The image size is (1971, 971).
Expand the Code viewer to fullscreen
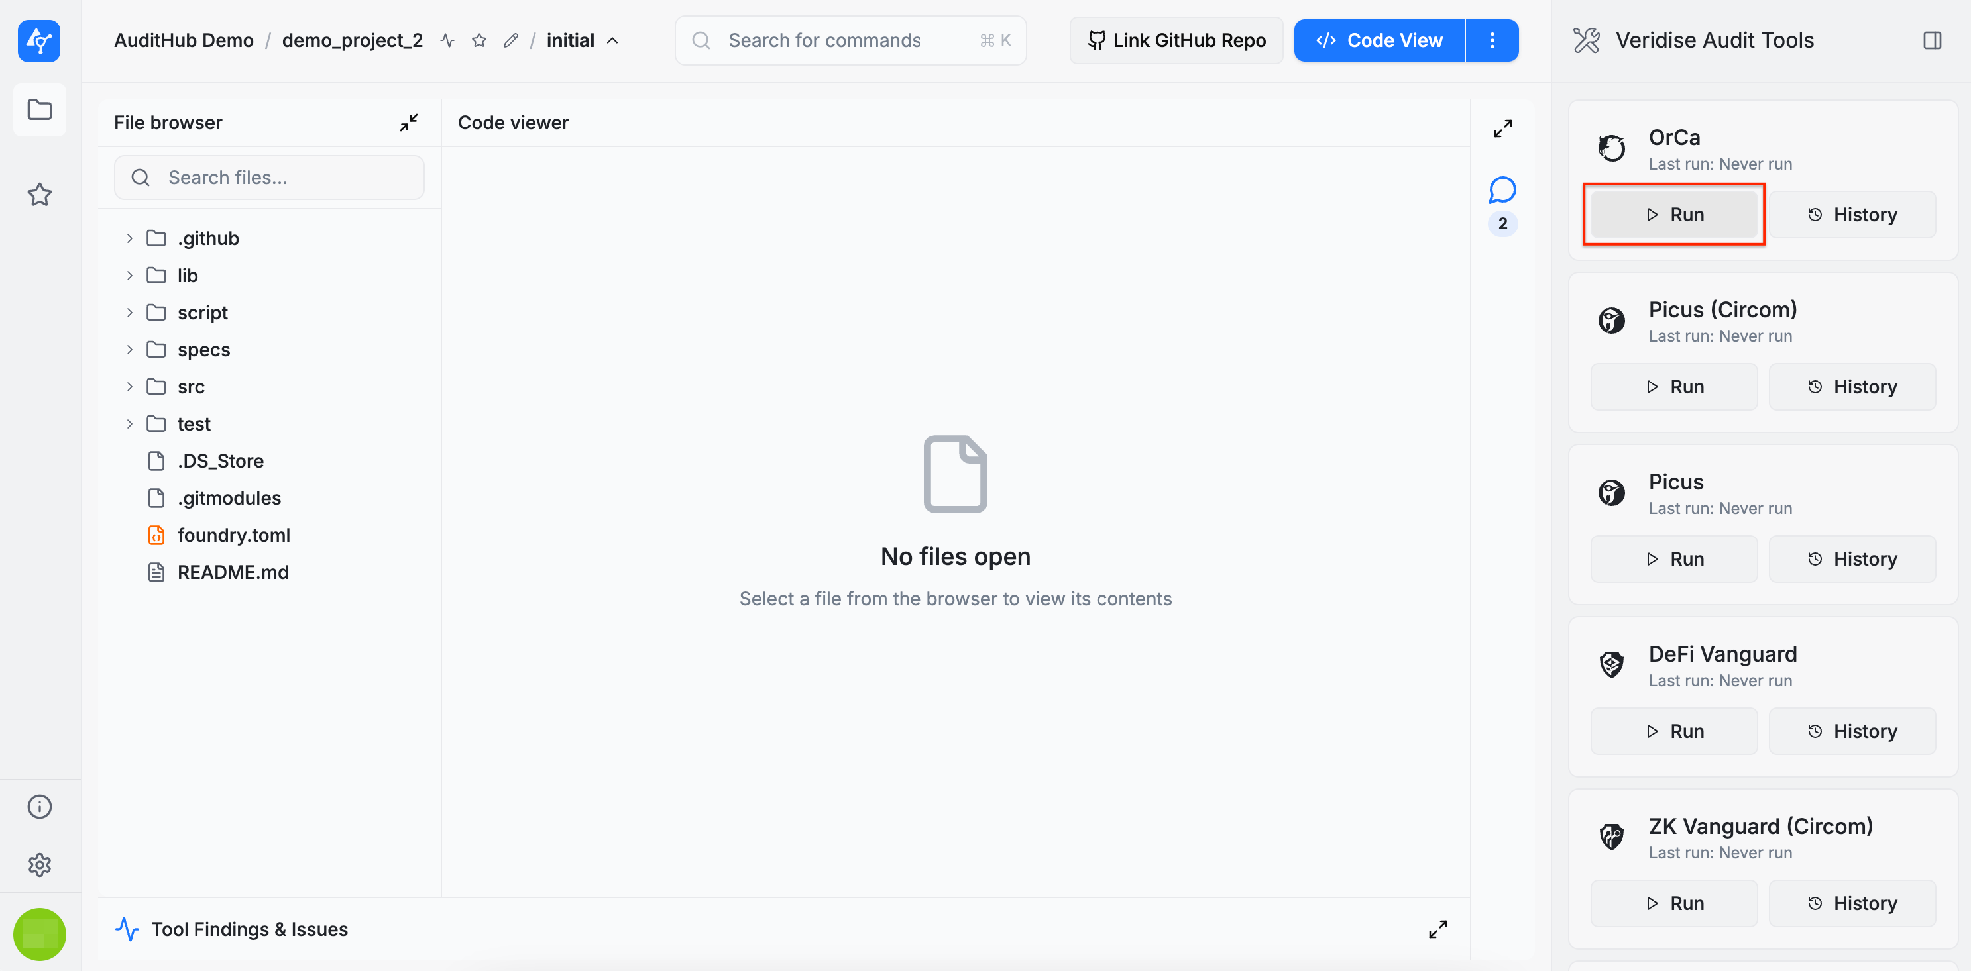pos(1502,128)
